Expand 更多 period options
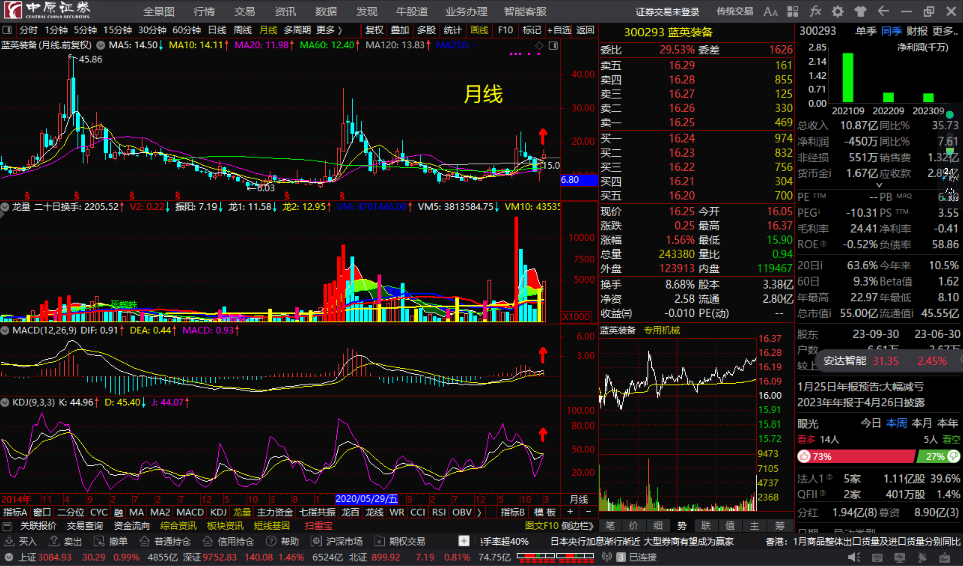 (x=329, y=30)
